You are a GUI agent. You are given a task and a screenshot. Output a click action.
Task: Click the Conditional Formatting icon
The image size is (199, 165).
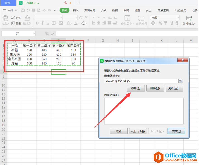(189, 18)
